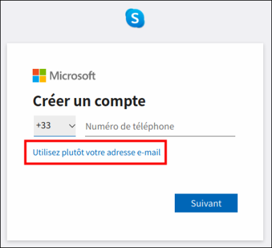Click the blue underline under country code

(x=54, y=136)
